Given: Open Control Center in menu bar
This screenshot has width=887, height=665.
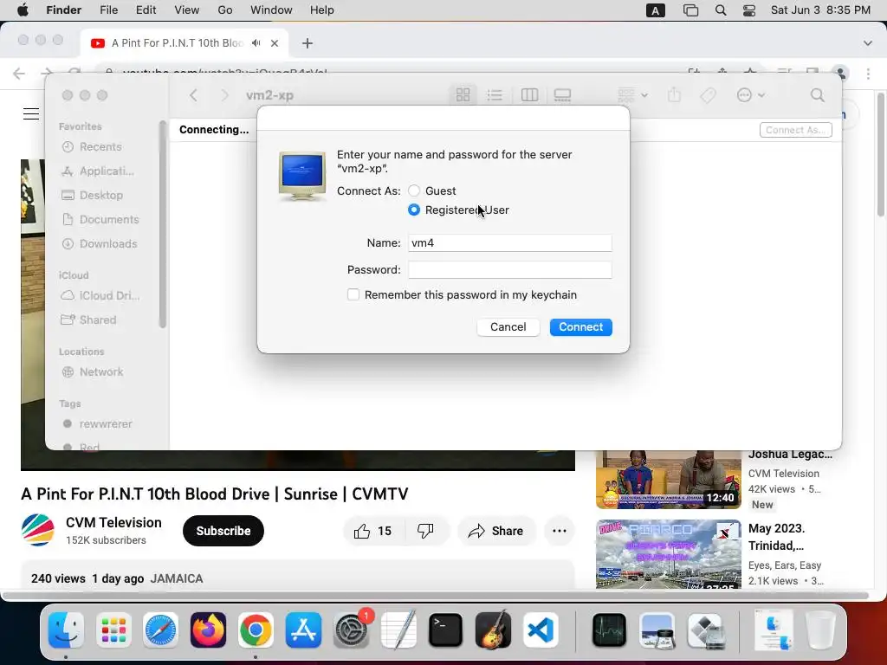Looking at the screenshot, I should tap(749, 10).
